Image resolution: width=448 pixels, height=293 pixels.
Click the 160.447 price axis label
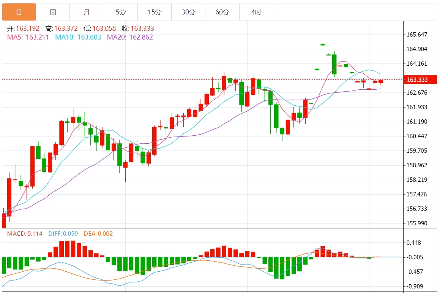(x=417, y=136)
